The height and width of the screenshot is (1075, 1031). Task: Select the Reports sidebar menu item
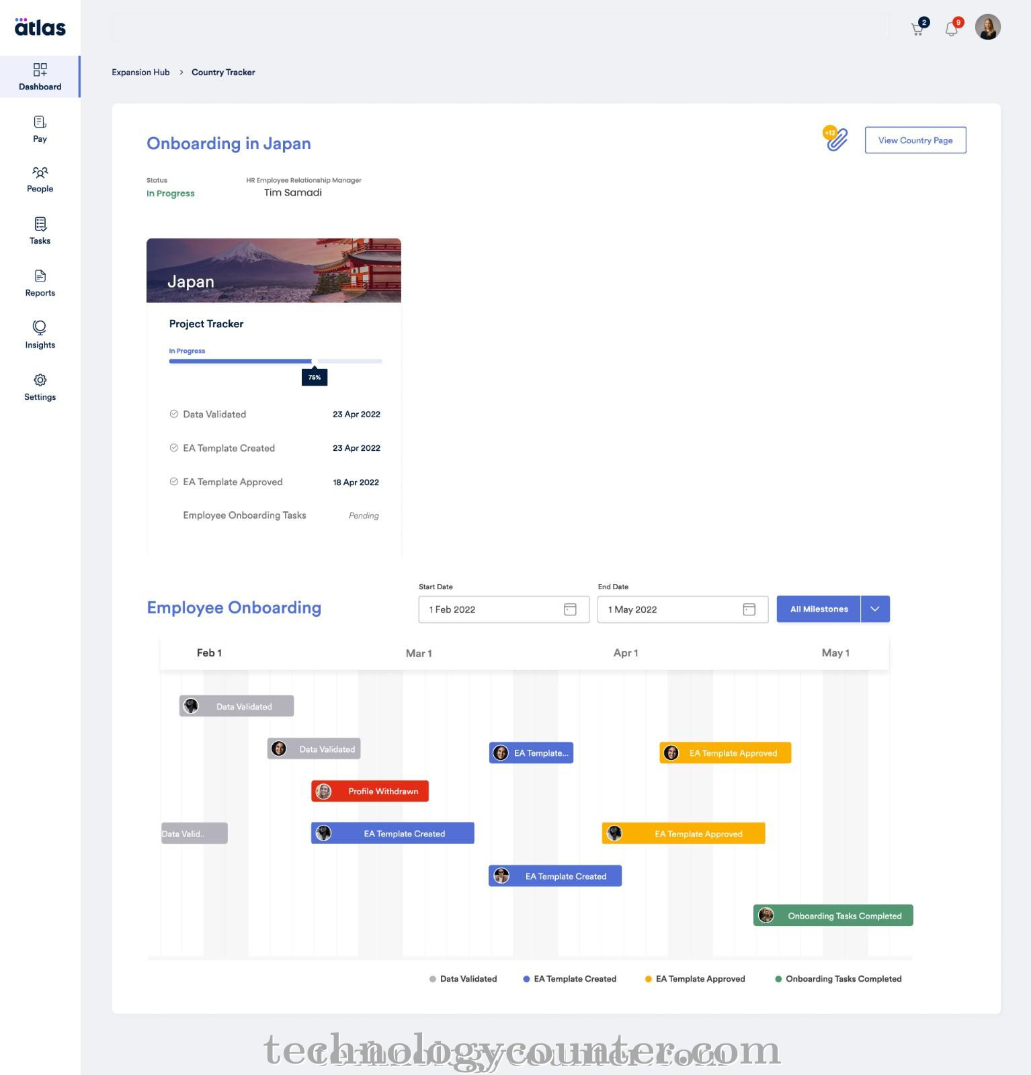(x=40, y=283)
